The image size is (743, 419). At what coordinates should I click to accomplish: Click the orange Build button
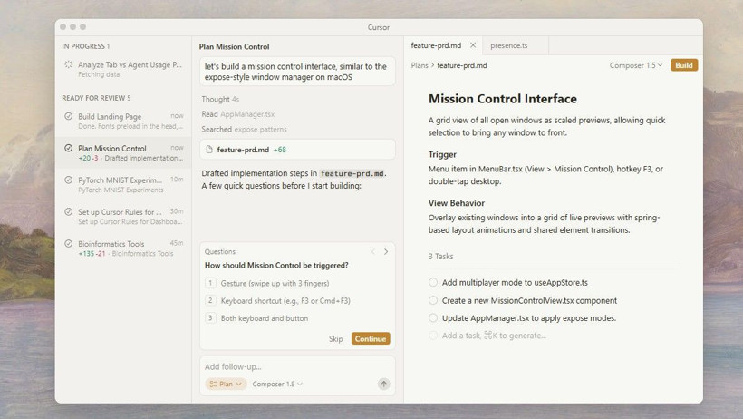(x=684, y=65)
